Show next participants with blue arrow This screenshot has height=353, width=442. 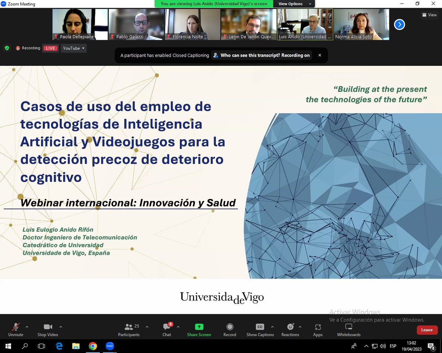399,24
